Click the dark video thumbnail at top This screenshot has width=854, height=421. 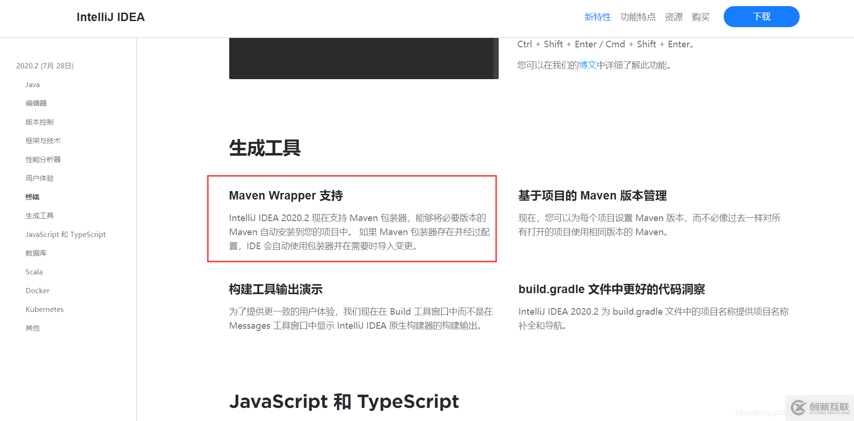click(x=364, y=59)
